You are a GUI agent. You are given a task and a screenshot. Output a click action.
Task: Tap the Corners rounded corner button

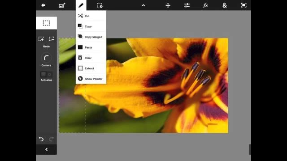click(x=46, y=58)
